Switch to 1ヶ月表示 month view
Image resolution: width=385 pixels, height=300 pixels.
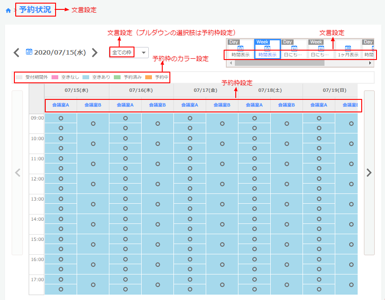(348, 49)
